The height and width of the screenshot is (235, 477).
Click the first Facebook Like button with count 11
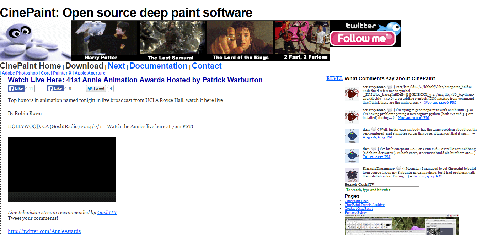pos(16,88)
